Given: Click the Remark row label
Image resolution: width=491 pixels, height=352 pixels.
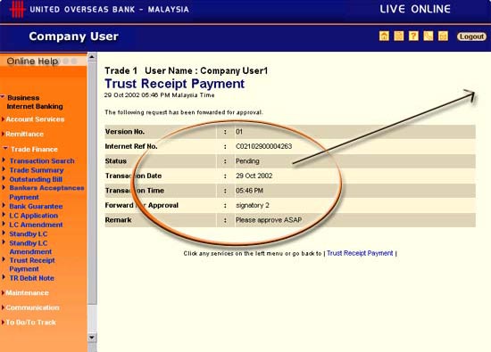Looking at the screenshot, I should click(x=118, y=220).
